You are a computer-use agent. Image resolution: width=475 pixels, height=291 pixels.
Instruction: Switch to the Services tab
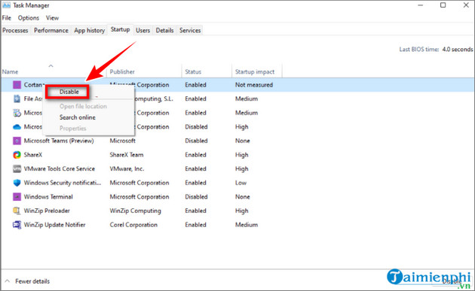pos(190,30)
